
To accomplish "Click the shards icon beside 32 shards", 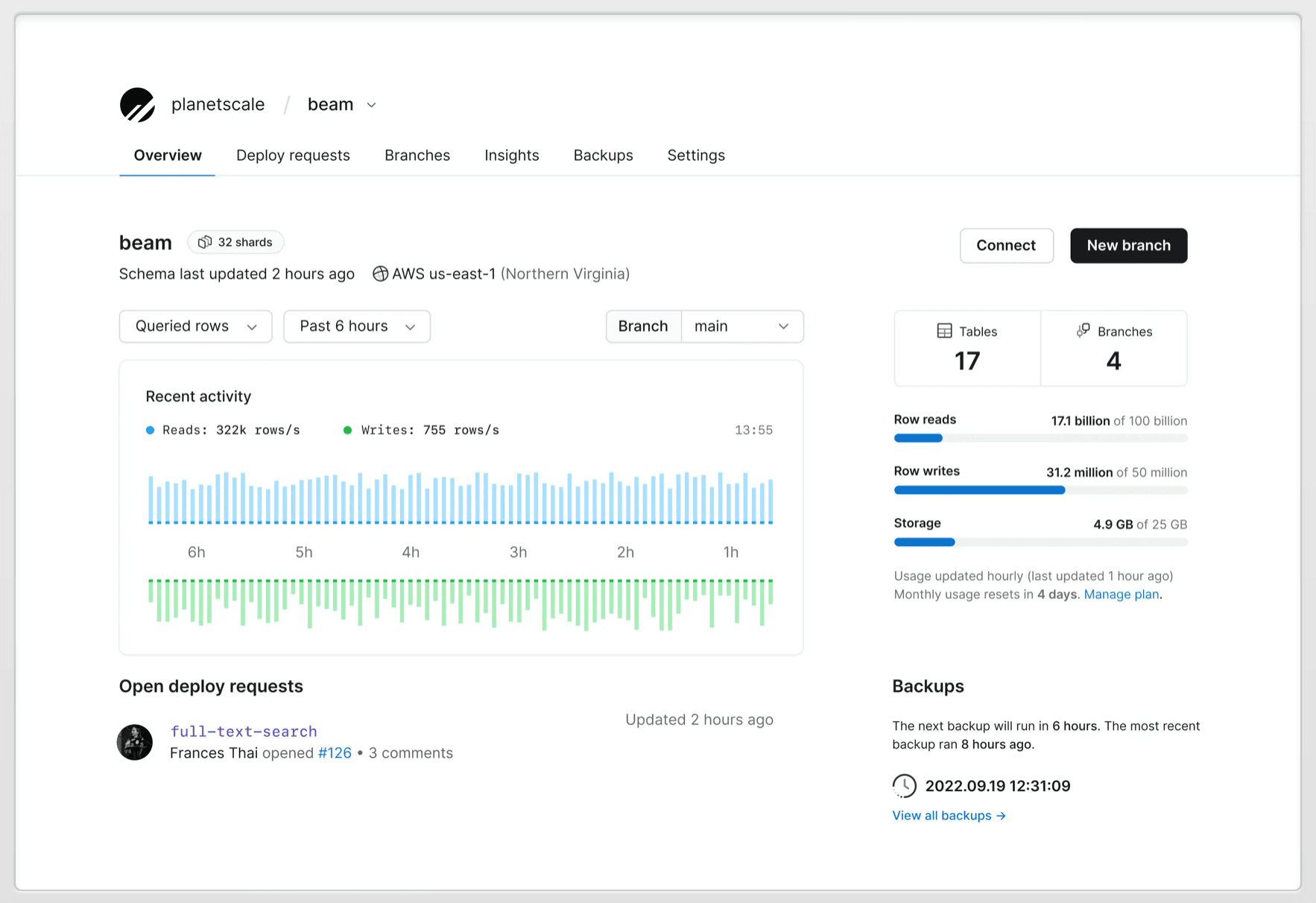I will point(205,242).
